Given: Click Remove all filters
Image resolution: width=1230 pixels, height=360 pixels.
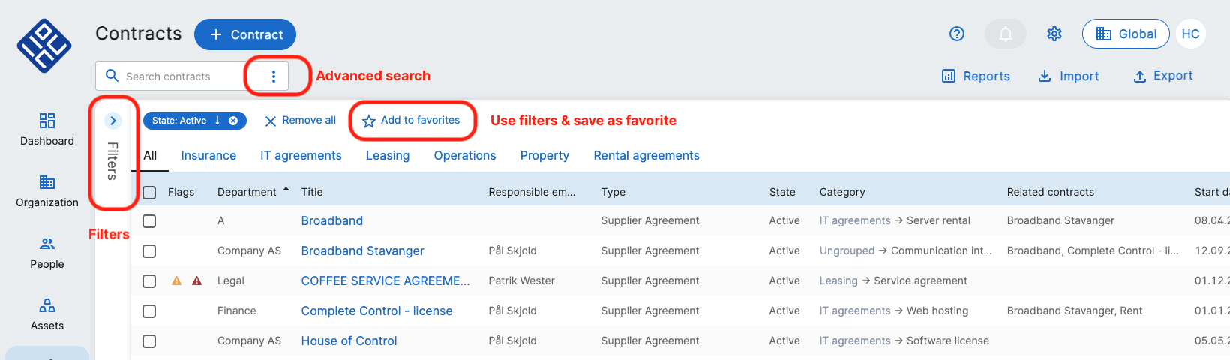Looking at the screenshot, I should click(300, 121).
